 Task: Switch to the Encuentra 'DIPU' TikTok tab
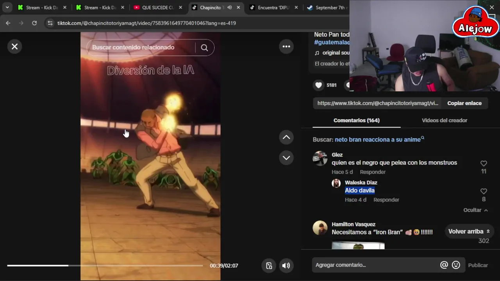(274, 7)
